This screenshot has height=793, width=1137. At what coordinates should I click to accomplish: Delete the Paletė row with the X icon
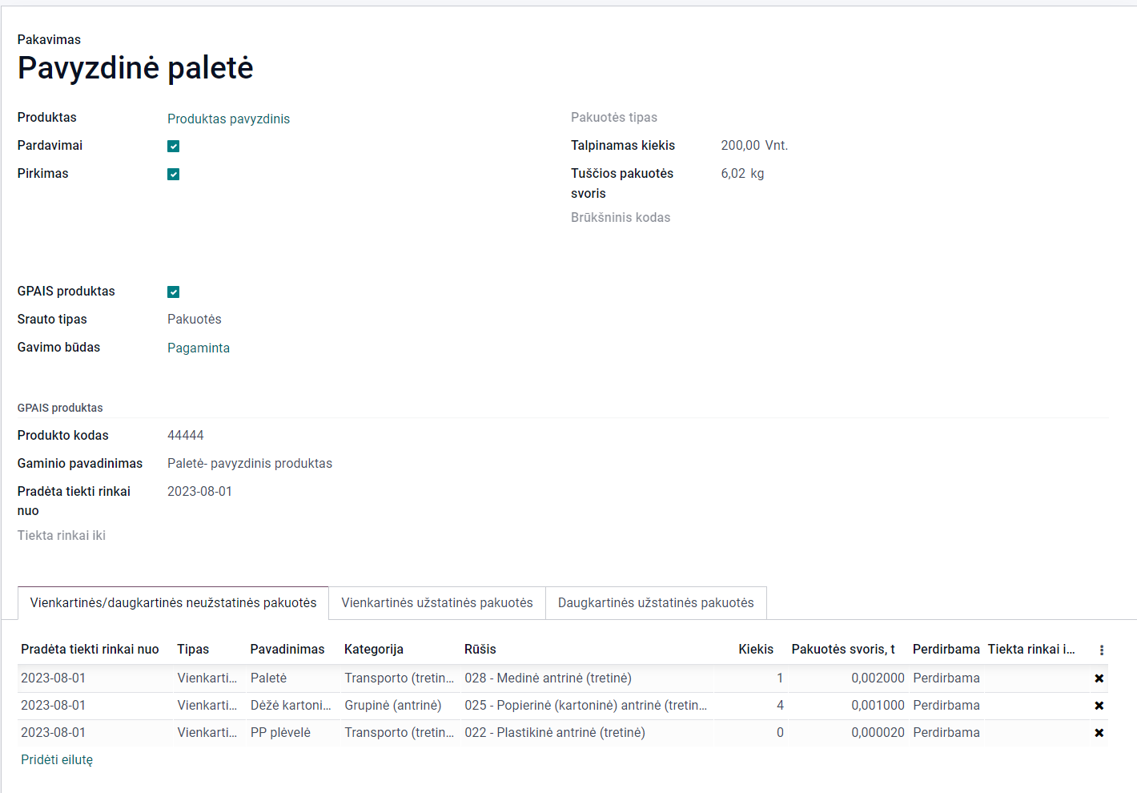pos(1099,678)
